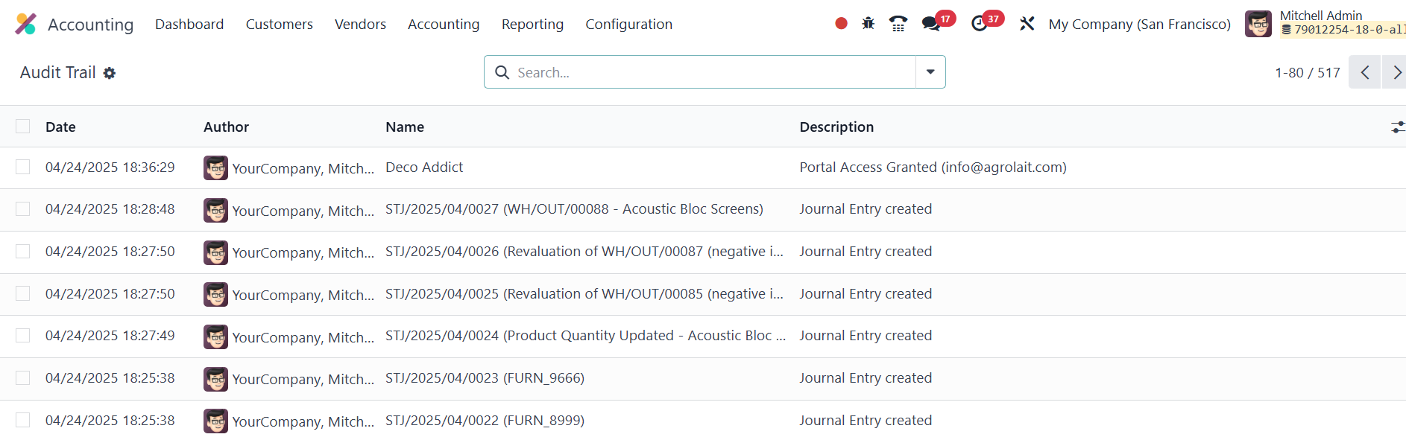
Task: Open the chat messages icon with 17 badge
Action: [x=931, y=24]
